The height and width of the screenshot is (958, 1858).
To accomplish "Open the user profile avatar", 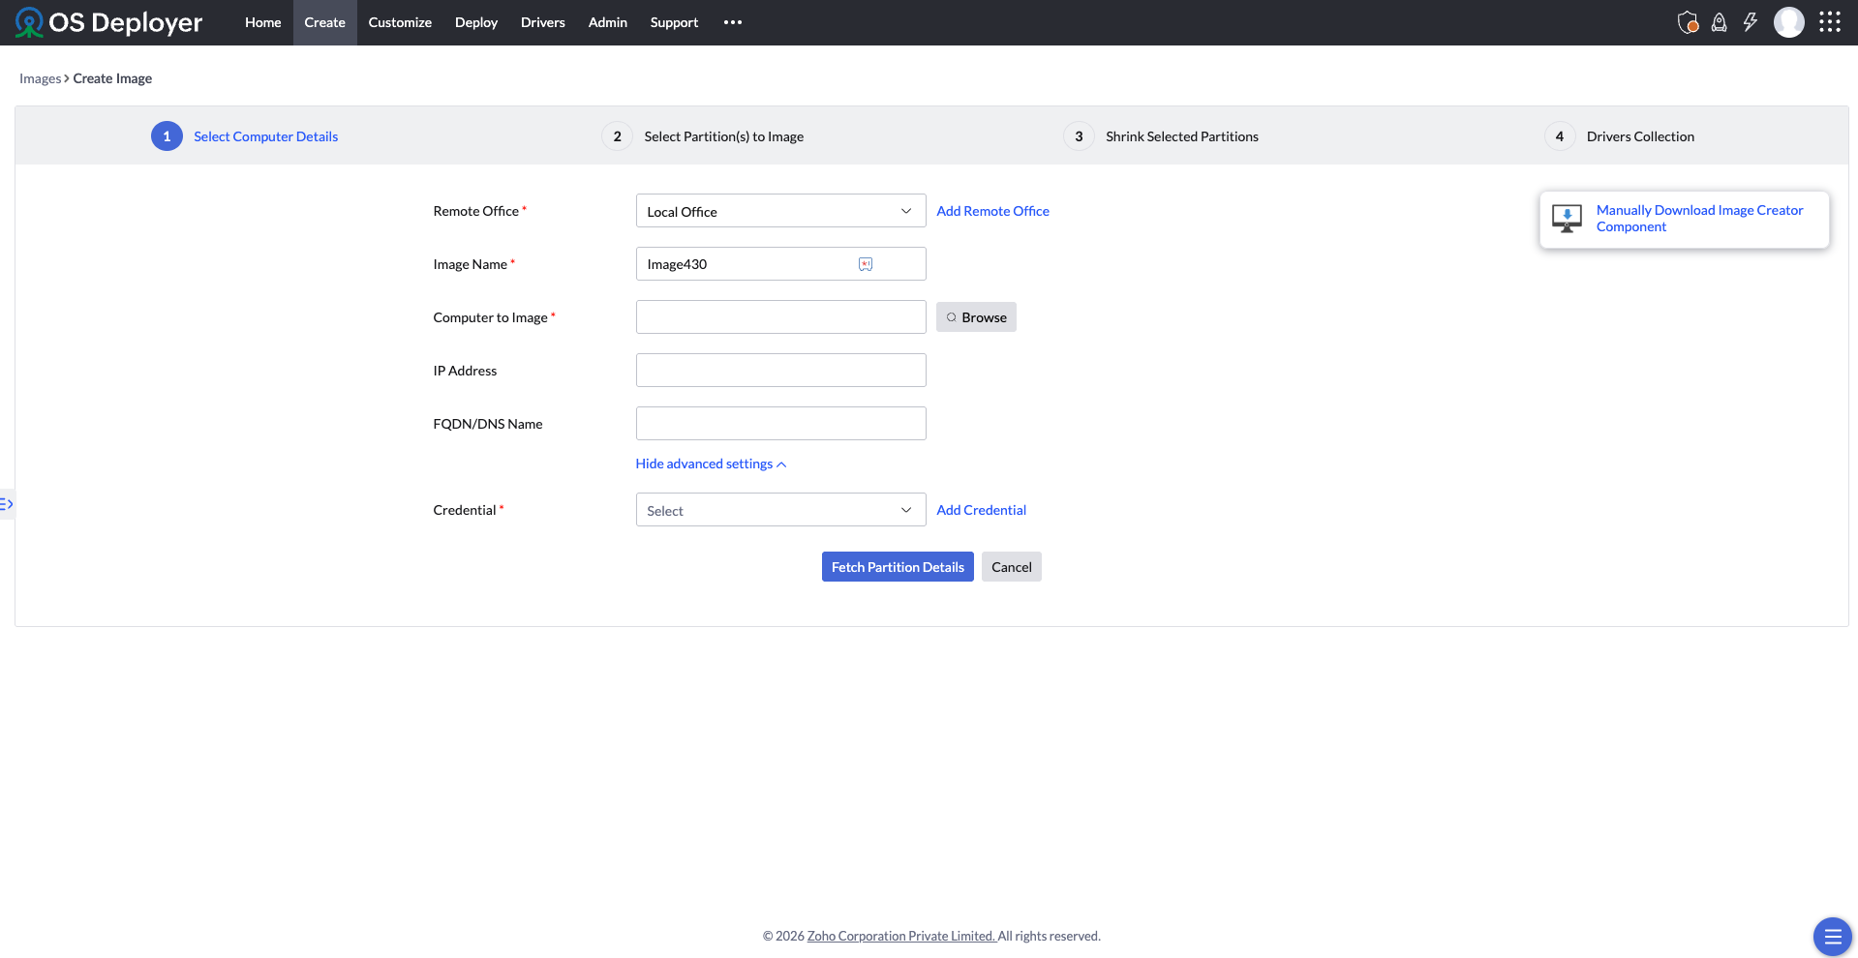I will tap(1788, 22).
